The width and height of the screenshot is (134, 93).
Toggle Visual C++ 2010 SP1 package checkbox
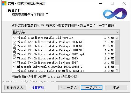(x=14, y=50)
